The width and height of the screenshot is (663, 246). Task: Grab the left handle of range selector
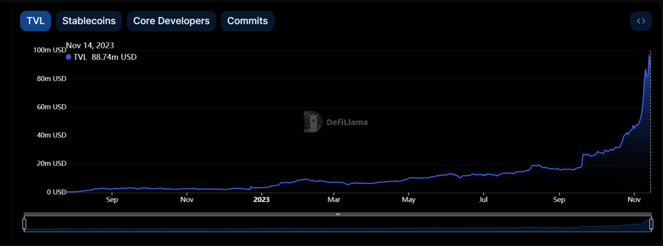pyautogui.click(x=24, y=224)
